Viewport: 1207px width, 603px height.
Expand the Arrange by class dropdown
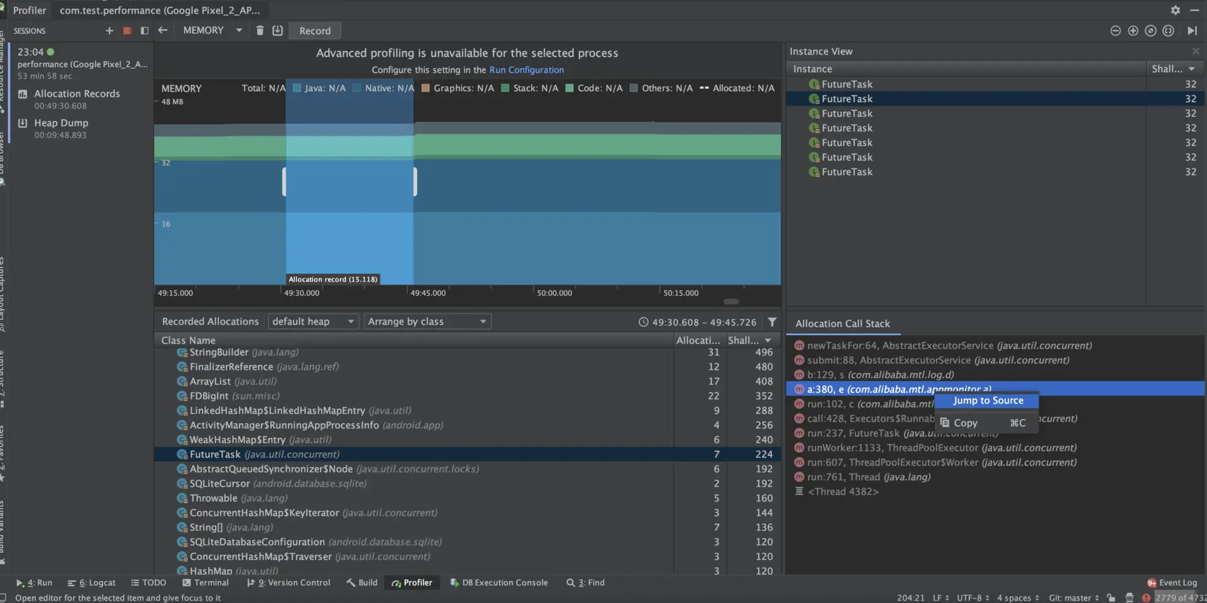coord(427,322)
